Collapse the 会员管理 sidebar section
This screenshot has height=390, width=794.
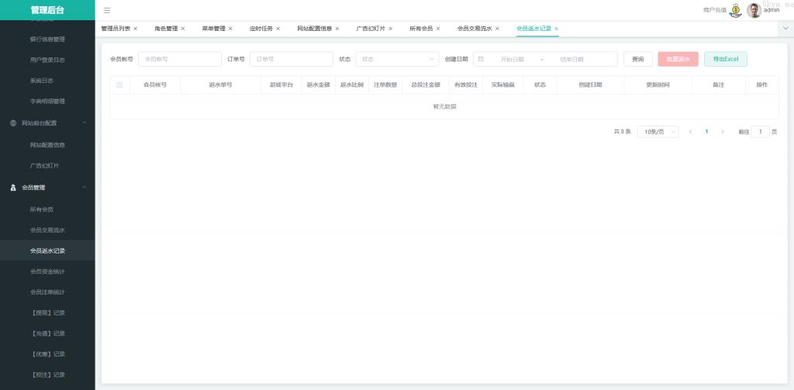84,188
